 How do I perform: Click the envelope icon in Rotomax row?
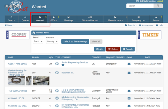coord(129,73)
